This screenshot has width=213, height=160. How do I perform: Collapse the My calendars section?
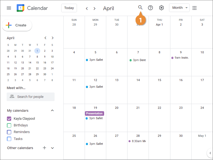click(x=52, y=110)
